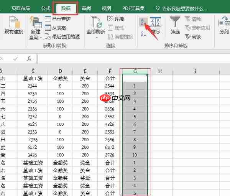
Task: Click 从表格 button
Action: point(56,28)
